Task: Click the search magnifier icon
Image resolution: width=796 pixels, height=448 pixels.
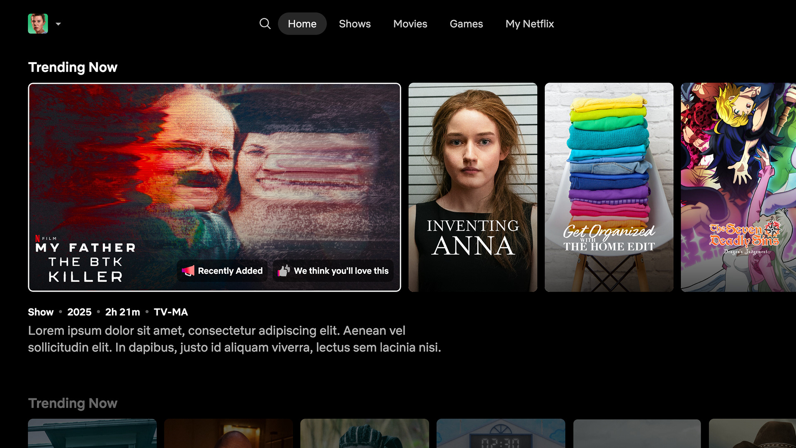Action: point(265,24)
